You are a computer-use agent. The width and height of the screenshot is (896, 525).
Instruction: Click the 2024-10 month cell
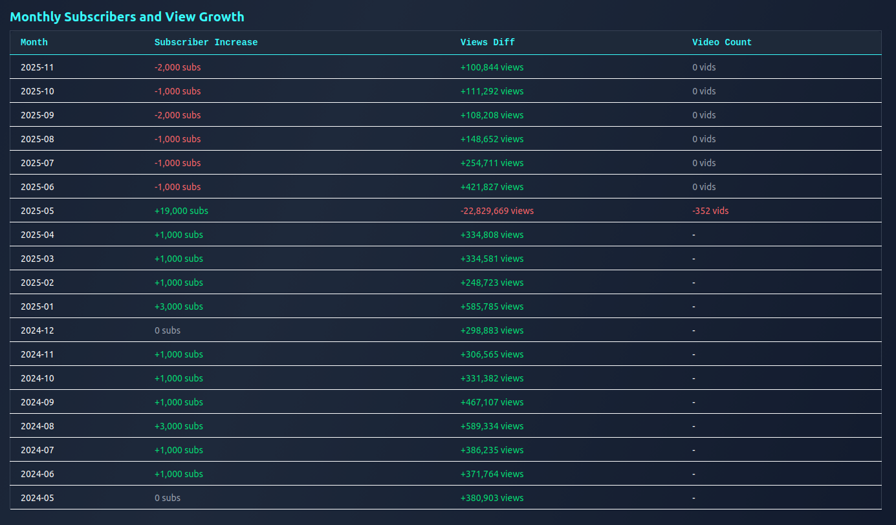point(38,378)
